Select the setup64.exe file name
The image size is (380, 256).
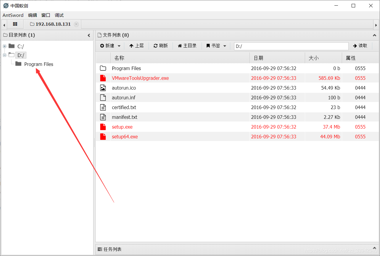125,137
